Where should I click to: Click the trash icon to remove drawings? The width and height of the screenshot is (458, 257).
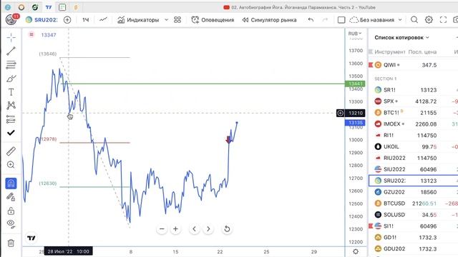(x=11, y=243)
